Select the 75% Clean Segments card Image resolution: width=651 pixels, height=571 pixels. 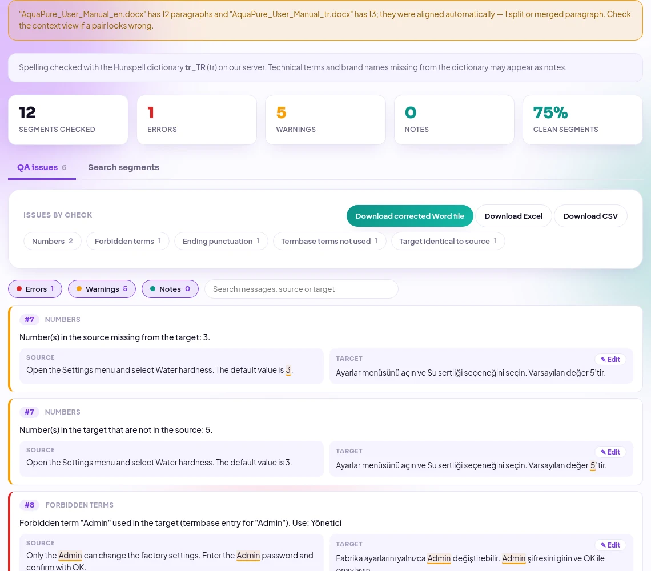[x=582, y=120]
